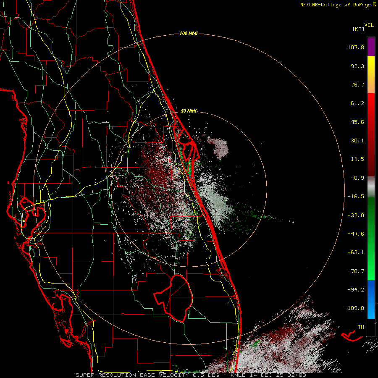Image resolution: width=378 pixels, height=378 pixels.
Task: Select the 45.6 legend value
Action: tap(357, 122)
